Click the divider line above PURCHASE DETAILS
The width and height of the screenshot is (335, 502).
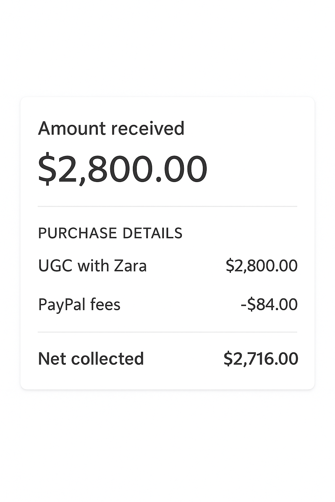click(x=167, y=207)
